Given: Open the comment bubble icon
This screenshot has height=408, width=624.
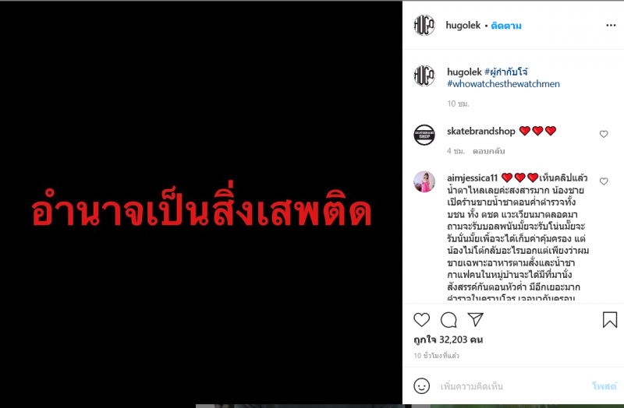Looking at the screenshot, I should [448, 320].
